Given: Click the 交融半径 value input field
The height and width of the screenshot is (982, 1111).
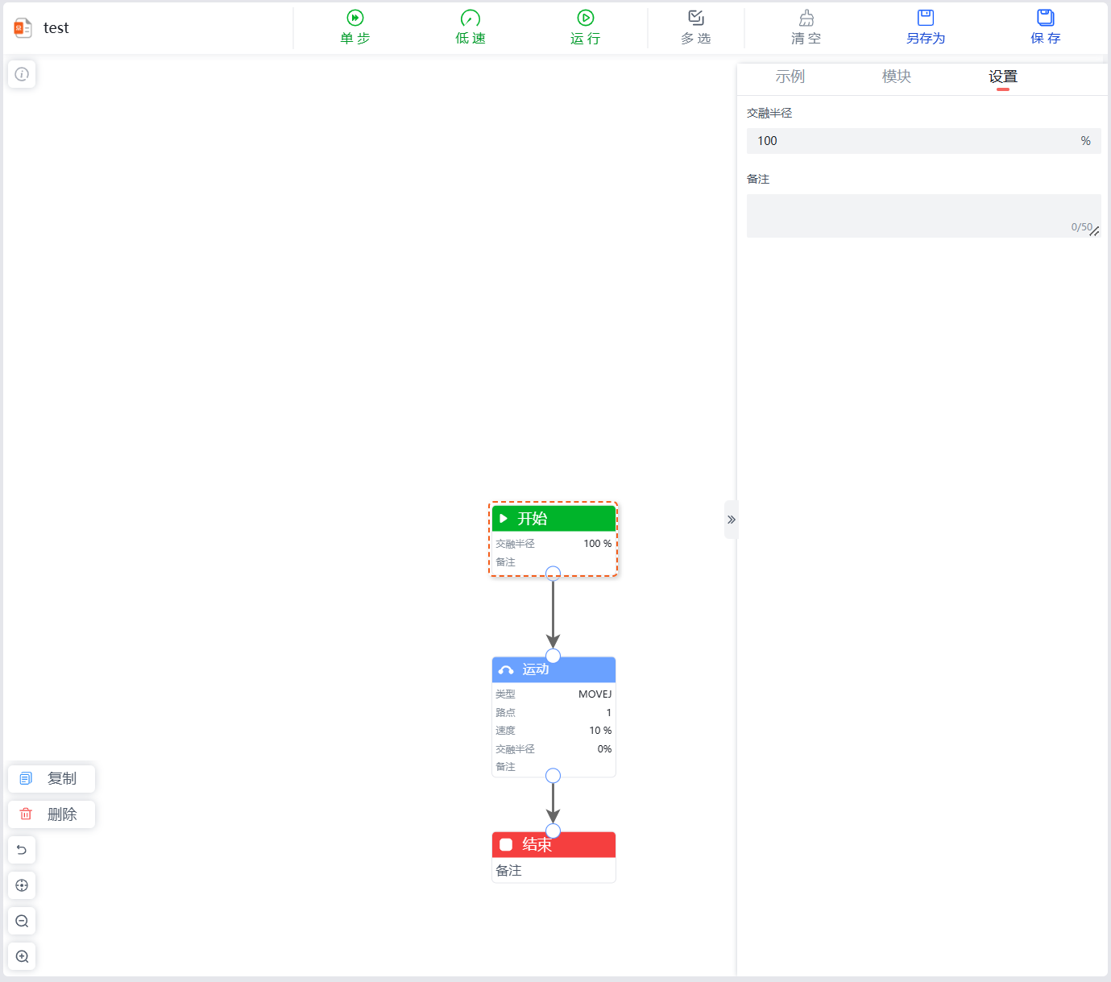Looking at the screenshot, I should tap(910, 141).
